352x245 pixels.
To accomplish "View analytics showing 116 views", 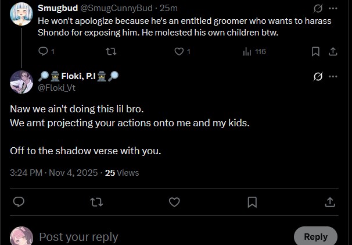I will pos(254,52).
